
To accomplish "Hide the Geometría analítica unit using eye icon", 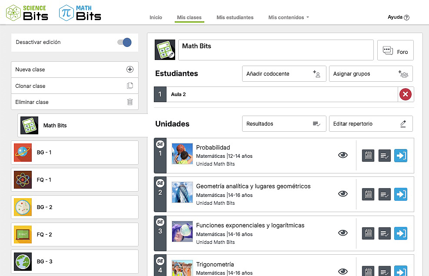I will 343,194.
